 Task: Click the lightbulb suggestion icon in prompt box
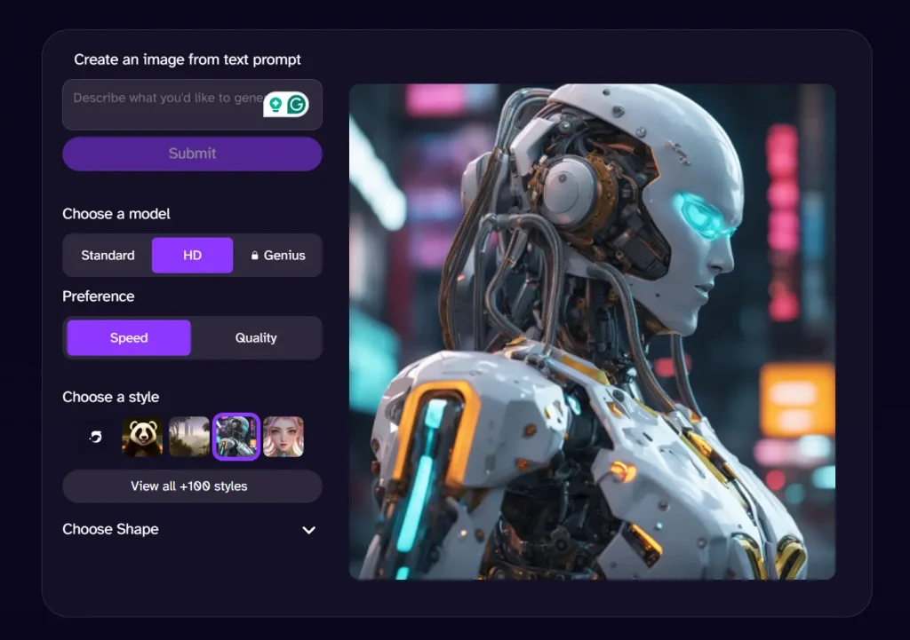tap(275, 105)
